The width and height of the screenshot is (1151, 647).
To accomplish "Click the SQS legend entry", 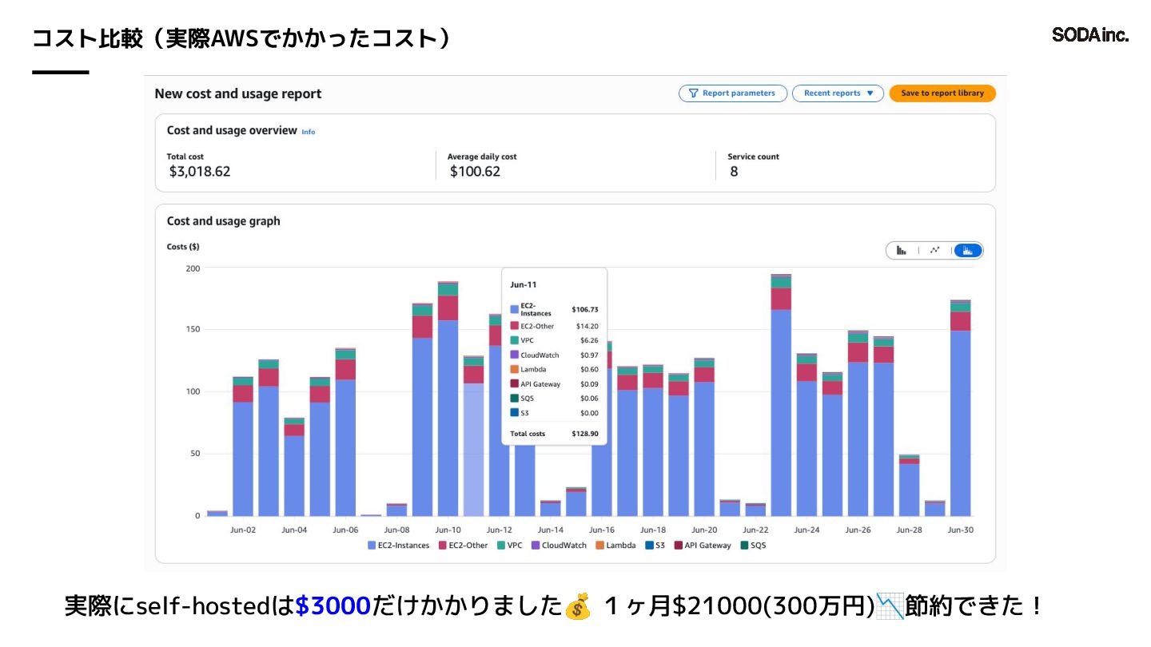I will click(x=753, y=546).
